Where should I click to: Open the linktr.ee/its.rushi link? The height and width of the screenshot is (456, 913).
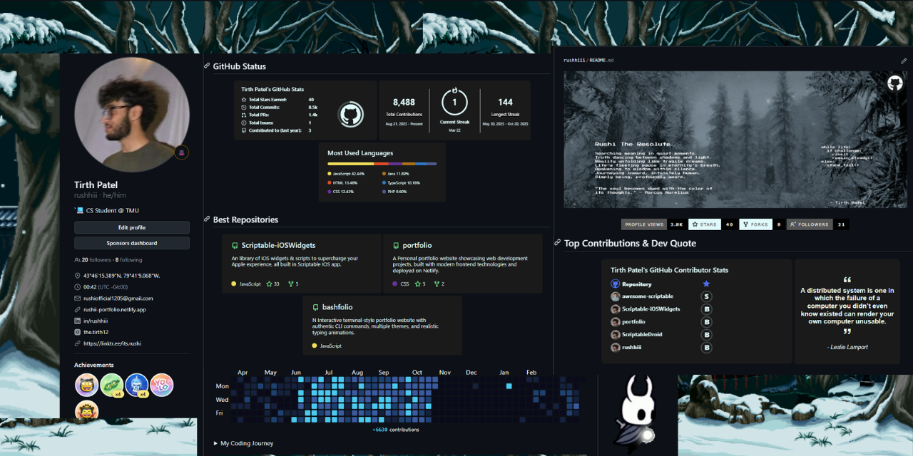(112, 343)
